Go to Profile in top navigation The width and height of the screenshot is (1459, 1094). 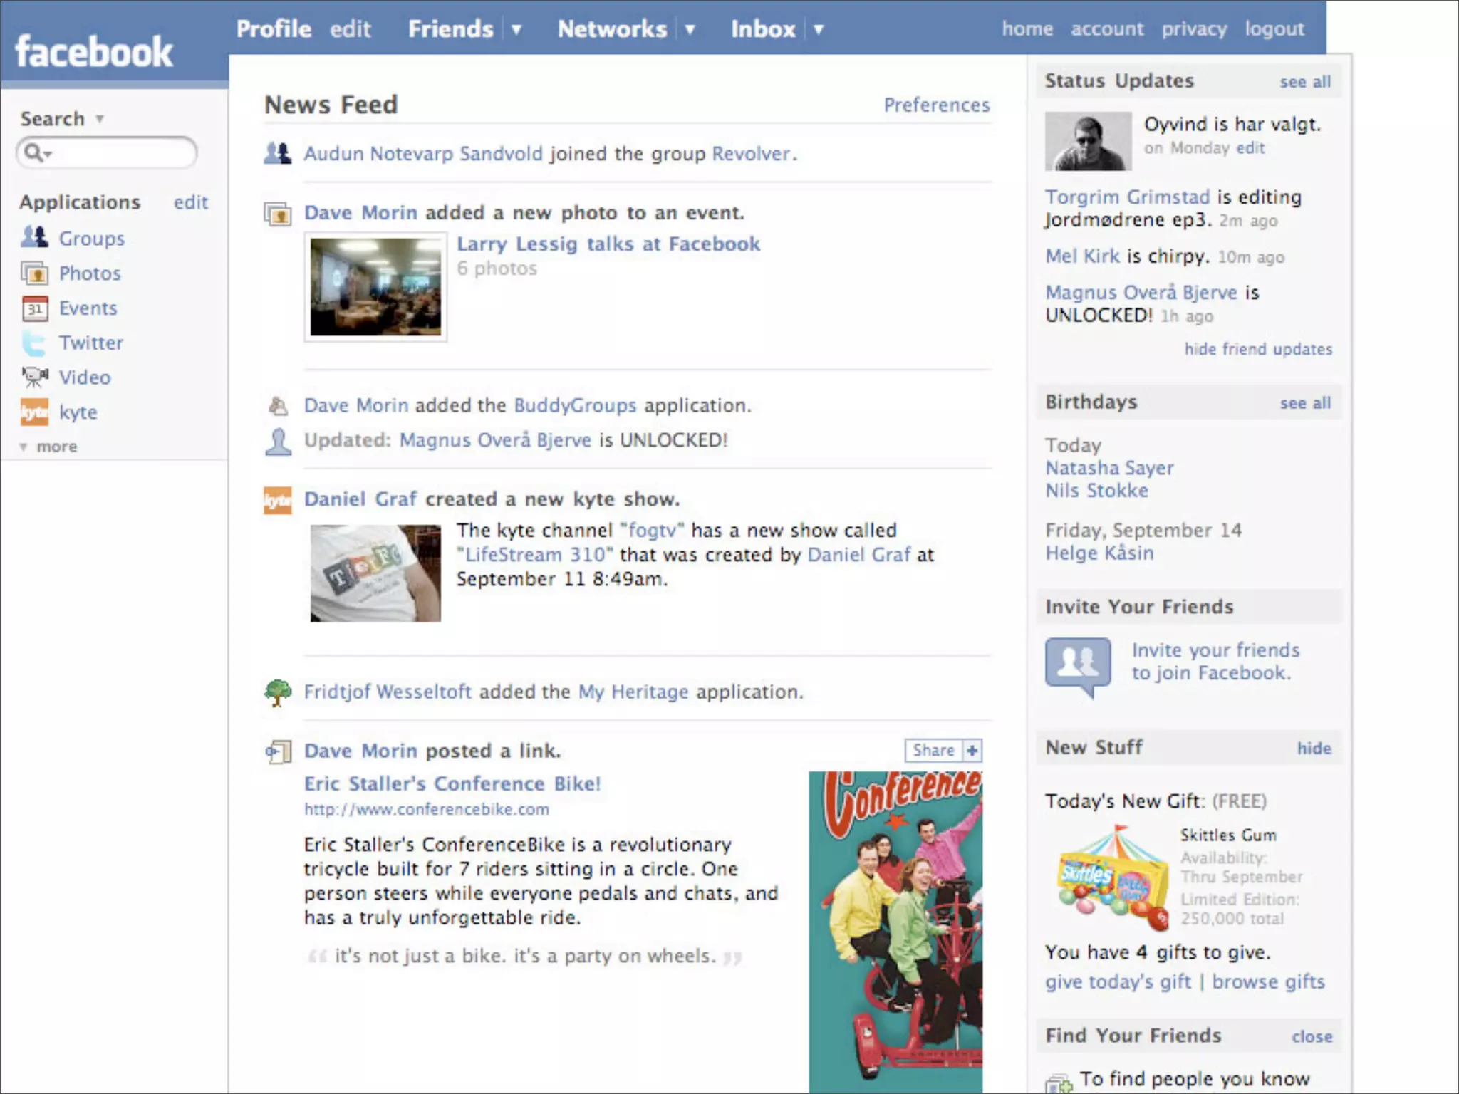click(x=274, y=29)
